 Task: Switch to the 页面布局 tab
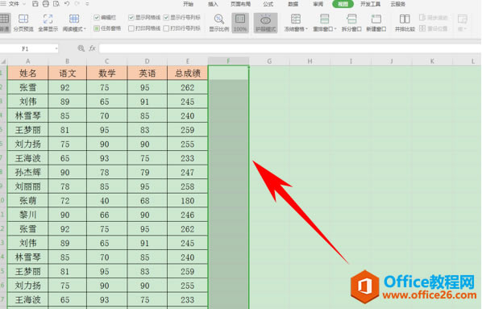click(240, 4)
